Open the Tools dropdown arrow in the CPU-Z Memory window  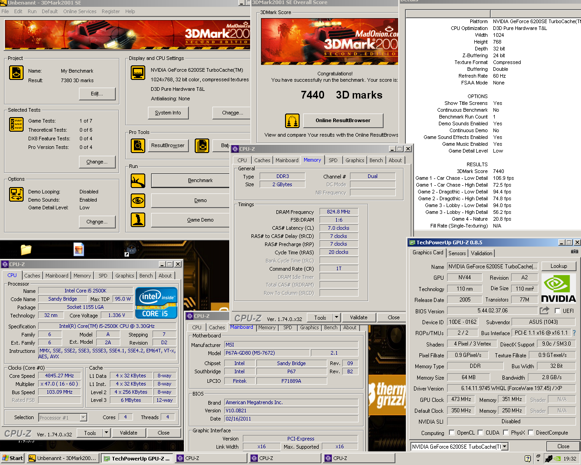336,317
